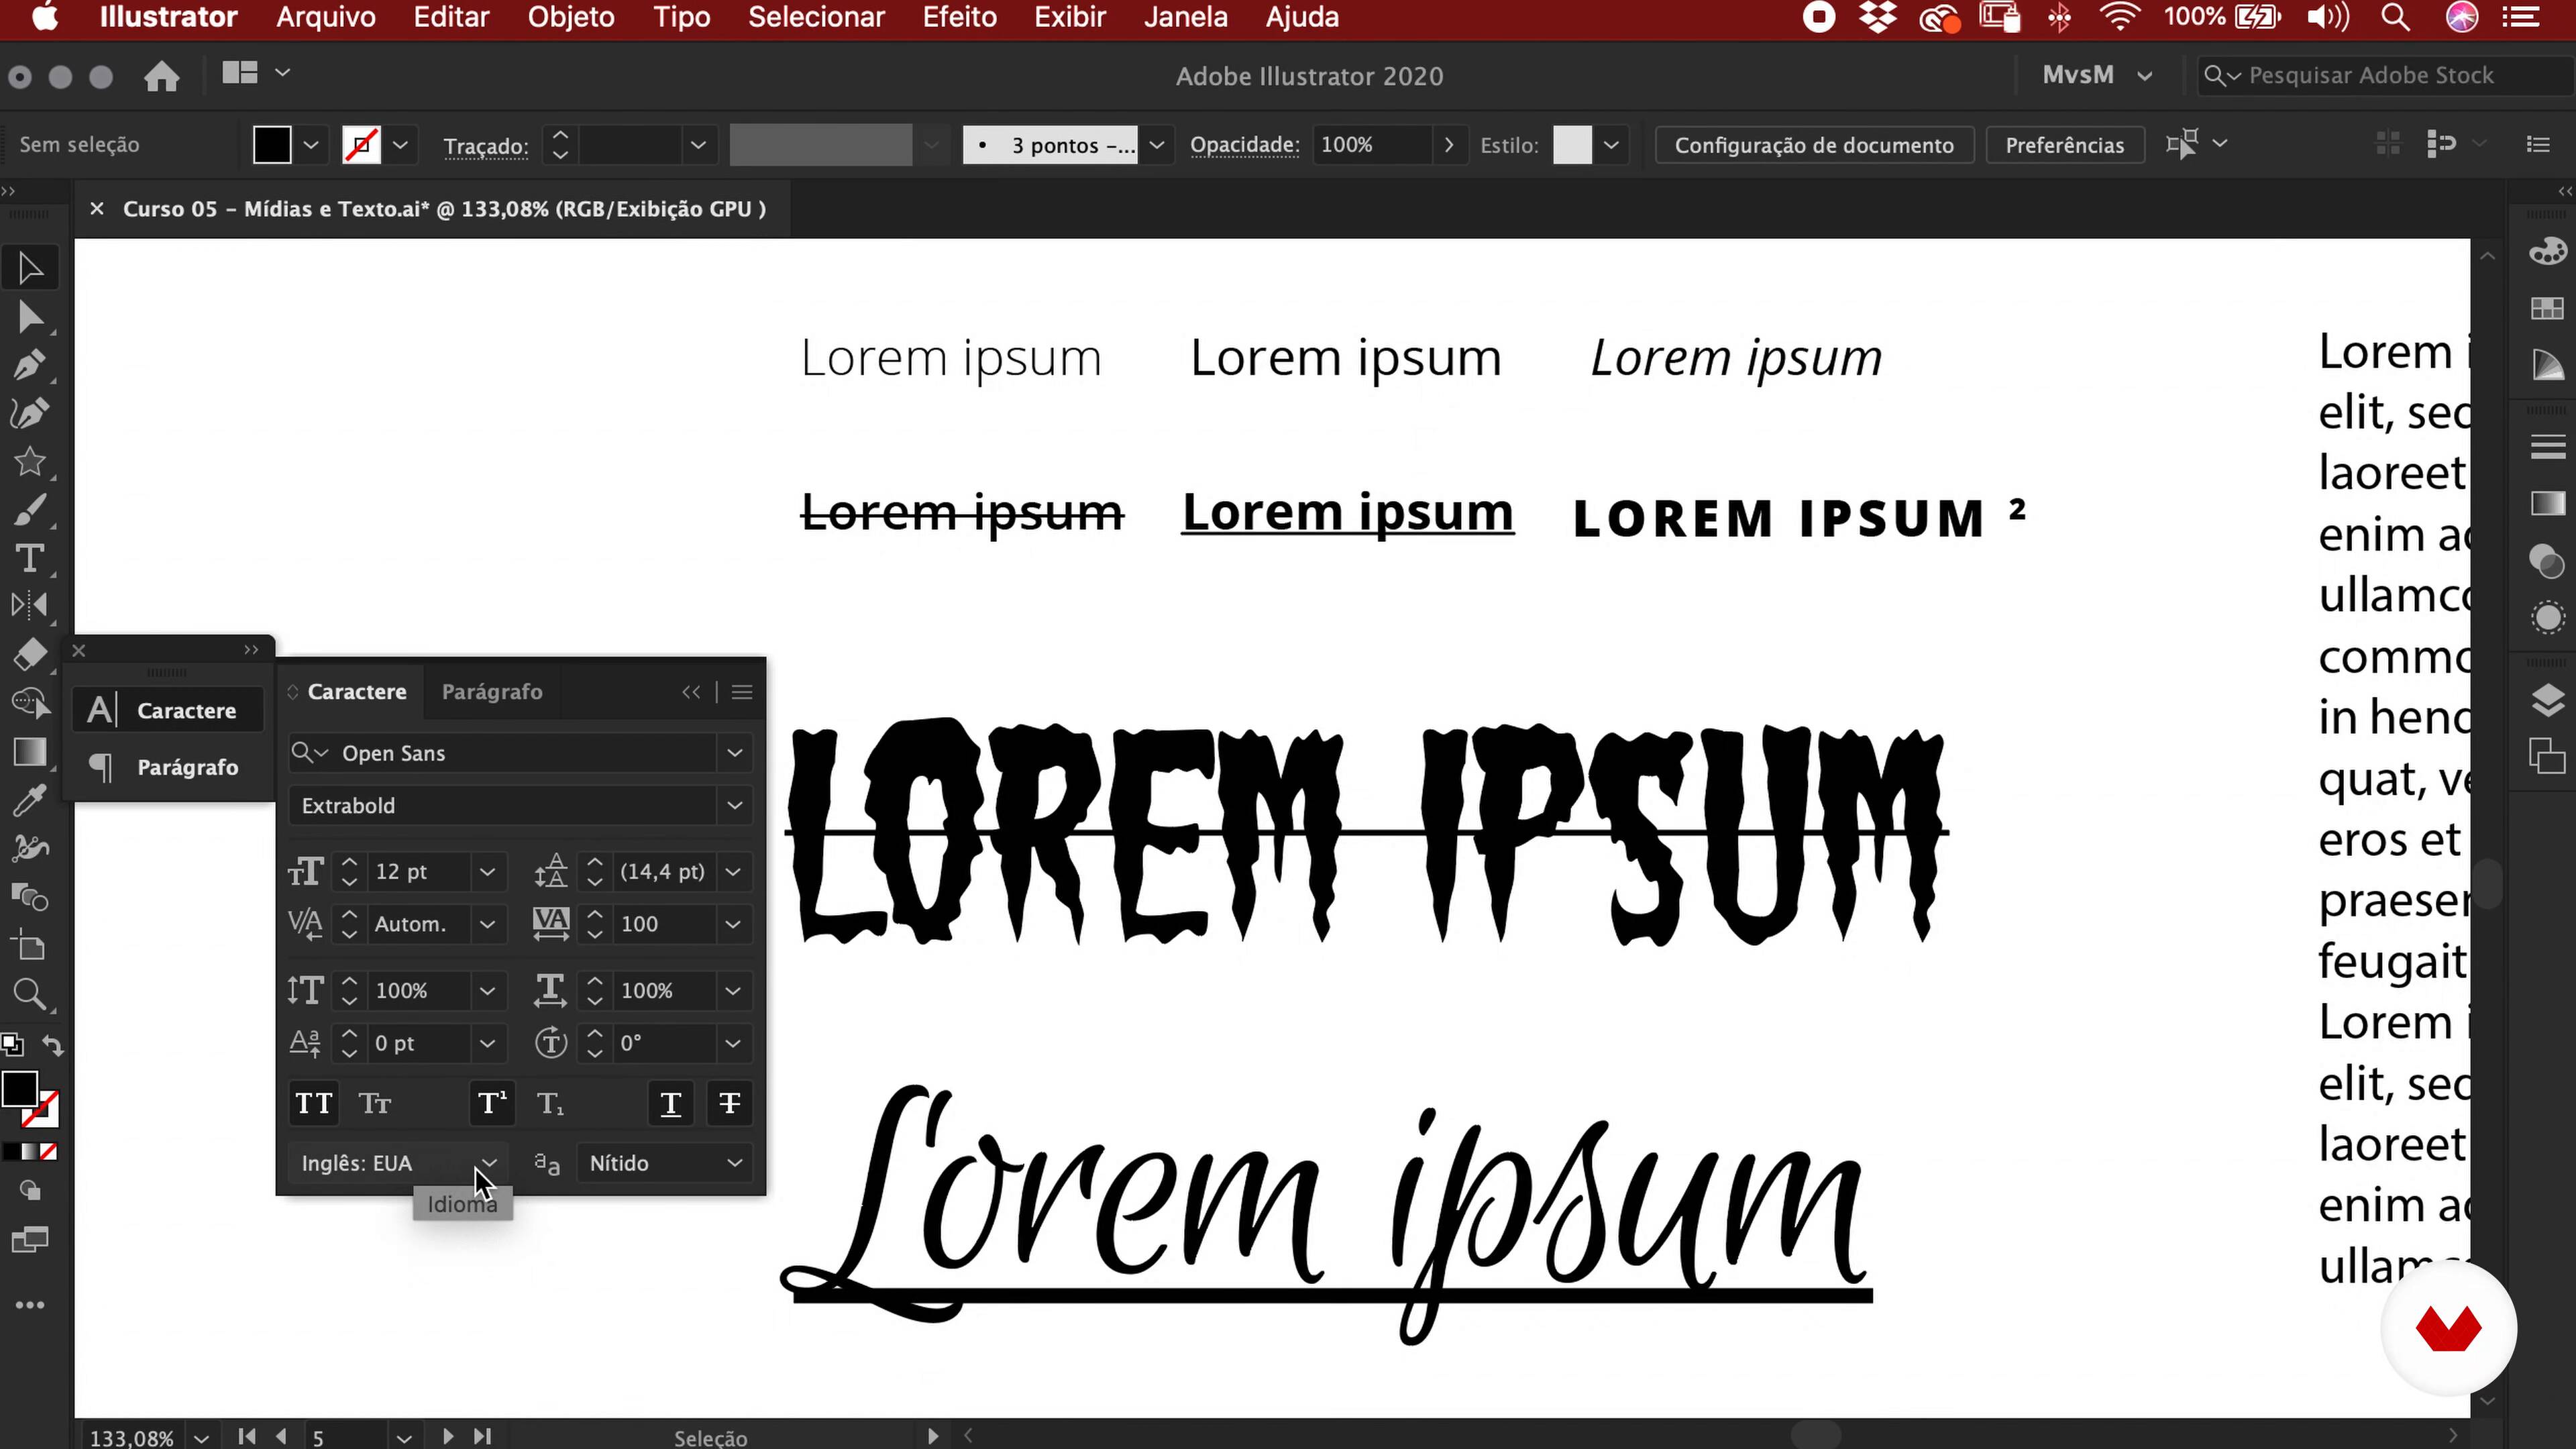This screenshot has height=1449, width=2576.
Task: Increase font size stepper up arrow
Action: [x=349, y=862]
